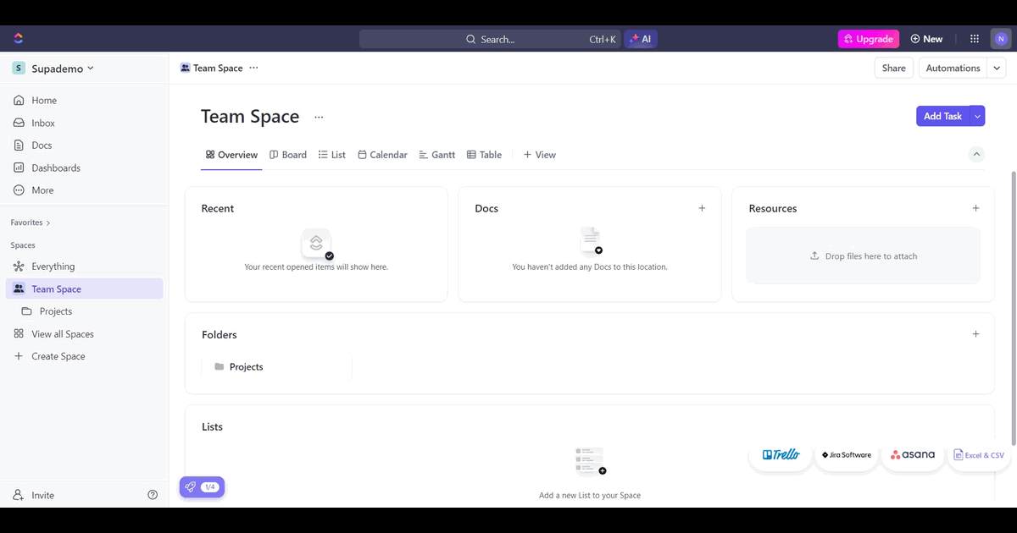Image resolution: width=1017 pixels, height=533 pixels.
Task: Open the onboarding rocket 1/4 widget
Action: point(202,487)
